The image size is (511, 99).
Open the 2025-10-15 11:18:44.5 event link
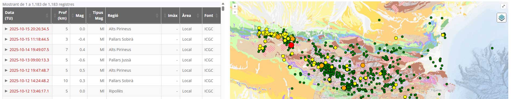pos(29,39)
